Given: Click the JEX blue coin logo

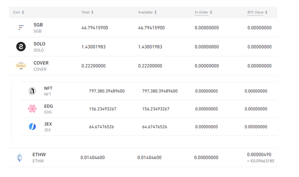Looking at the screenshot, I should 32,127.
